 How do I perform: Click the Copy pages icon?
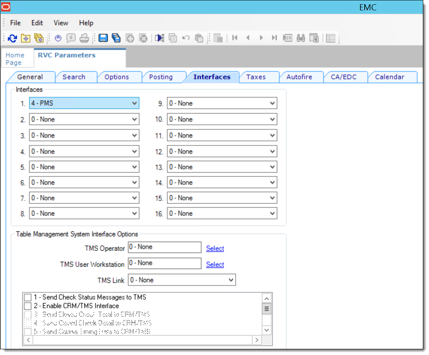tap(173, 38)
